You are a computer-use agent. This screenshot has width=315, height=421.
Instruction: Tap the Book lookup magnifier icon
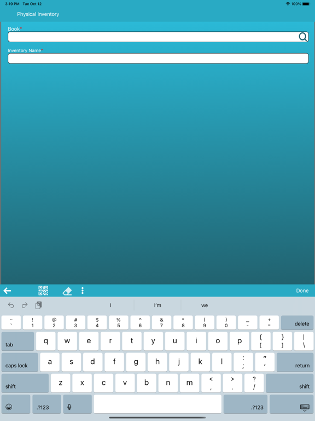tap(302, 37)
